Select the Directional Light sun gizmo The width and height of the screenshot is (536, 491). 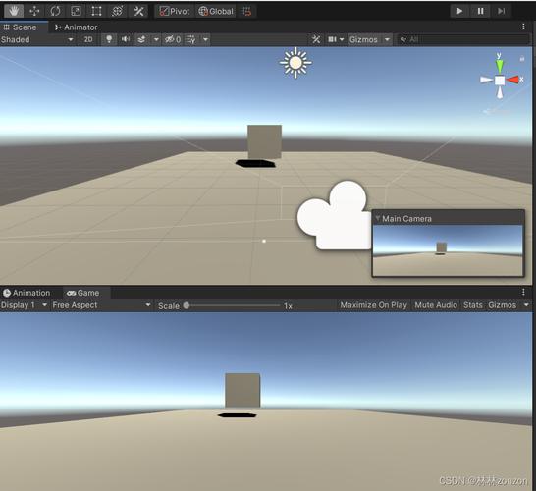295,63
